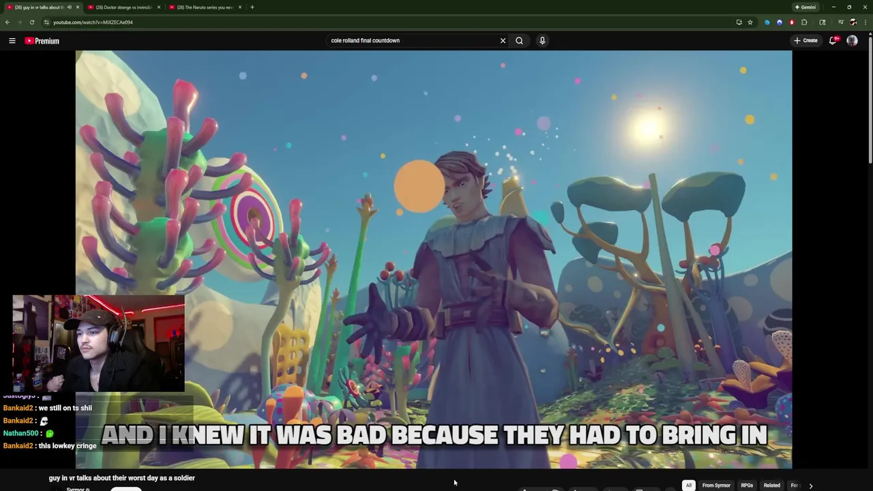Select the 'From Syrmor' filter chip

coord(716,486)
